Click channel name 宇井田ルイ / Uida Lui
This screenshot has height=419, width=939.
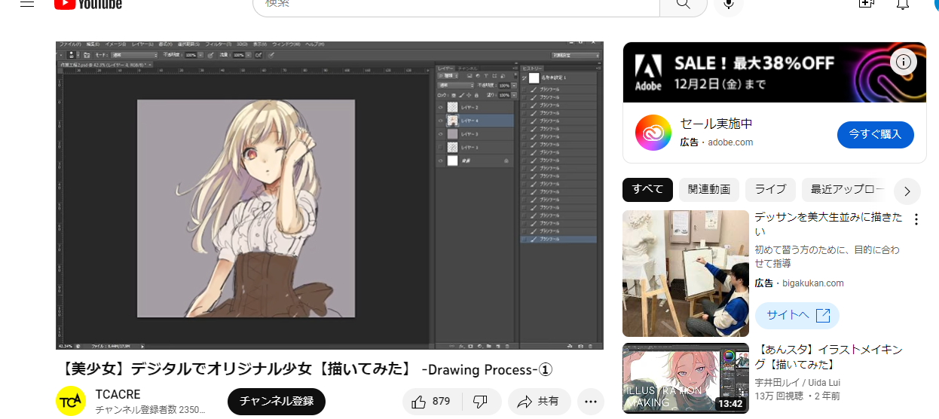click(797, 383)
